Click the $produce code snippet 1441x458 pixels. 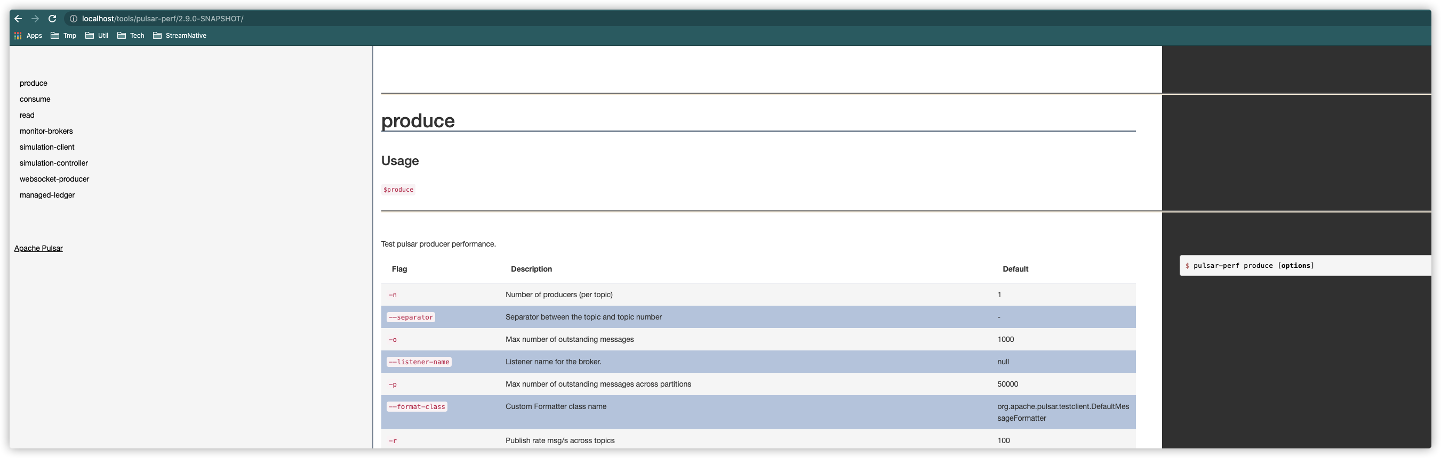(x=398, y=190)
